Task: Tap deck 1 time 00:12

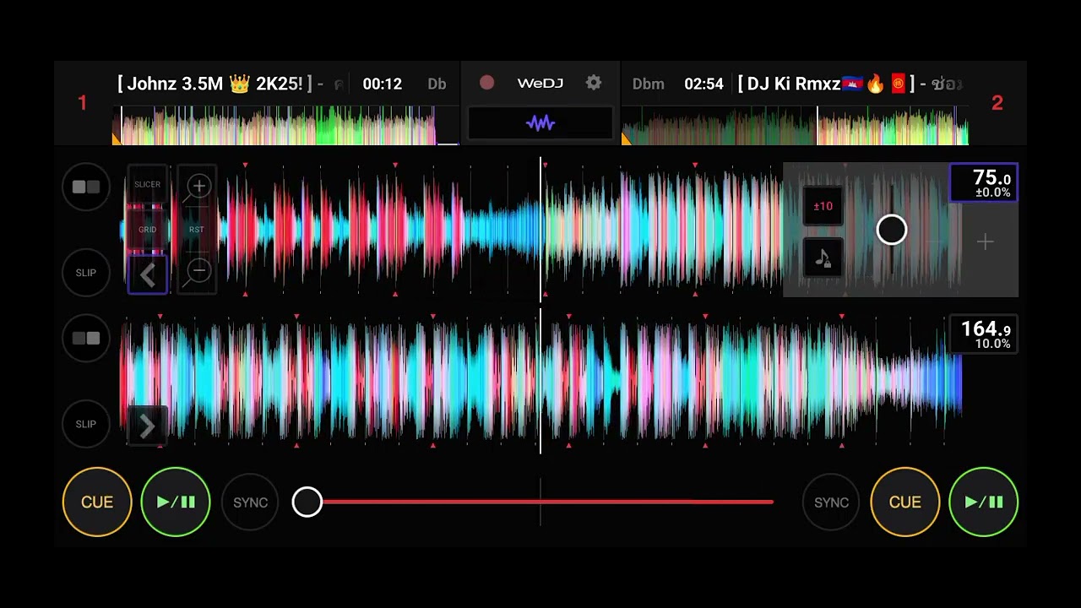Action: pos(382,84)
